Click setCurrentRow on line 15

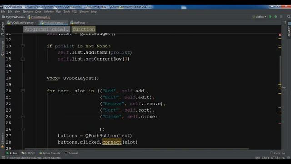point(104,59)
